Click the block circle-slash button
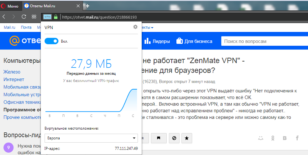 tap(174, 138)
